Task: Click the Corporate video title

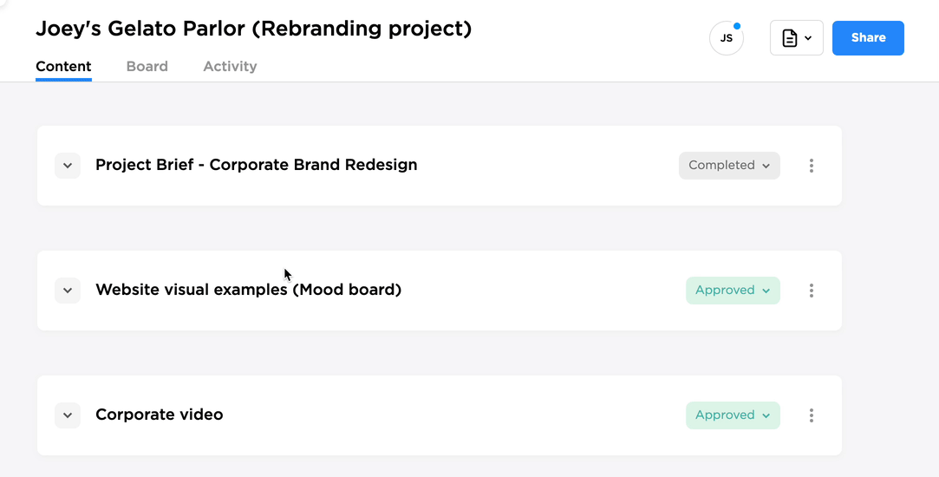Action: pyautogui.click(x=159, y=415)
